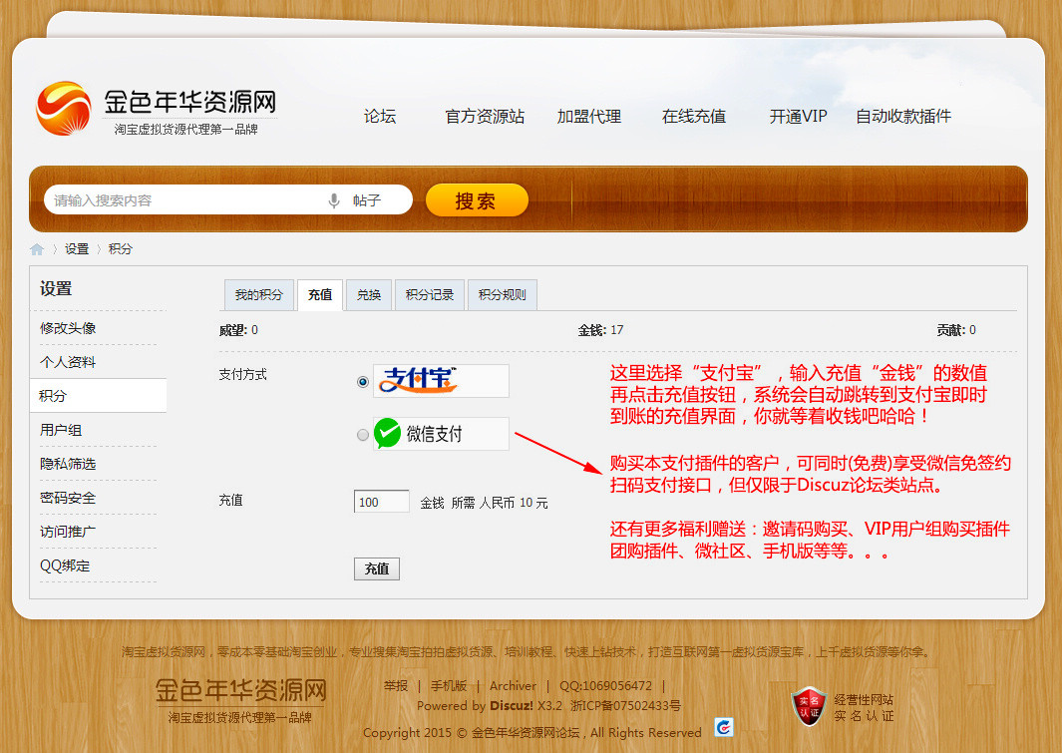The width and height of the screenshot is (1062, 753).
Task: Open 用户组 in the settings sidebar
Action: coord(61,430)
